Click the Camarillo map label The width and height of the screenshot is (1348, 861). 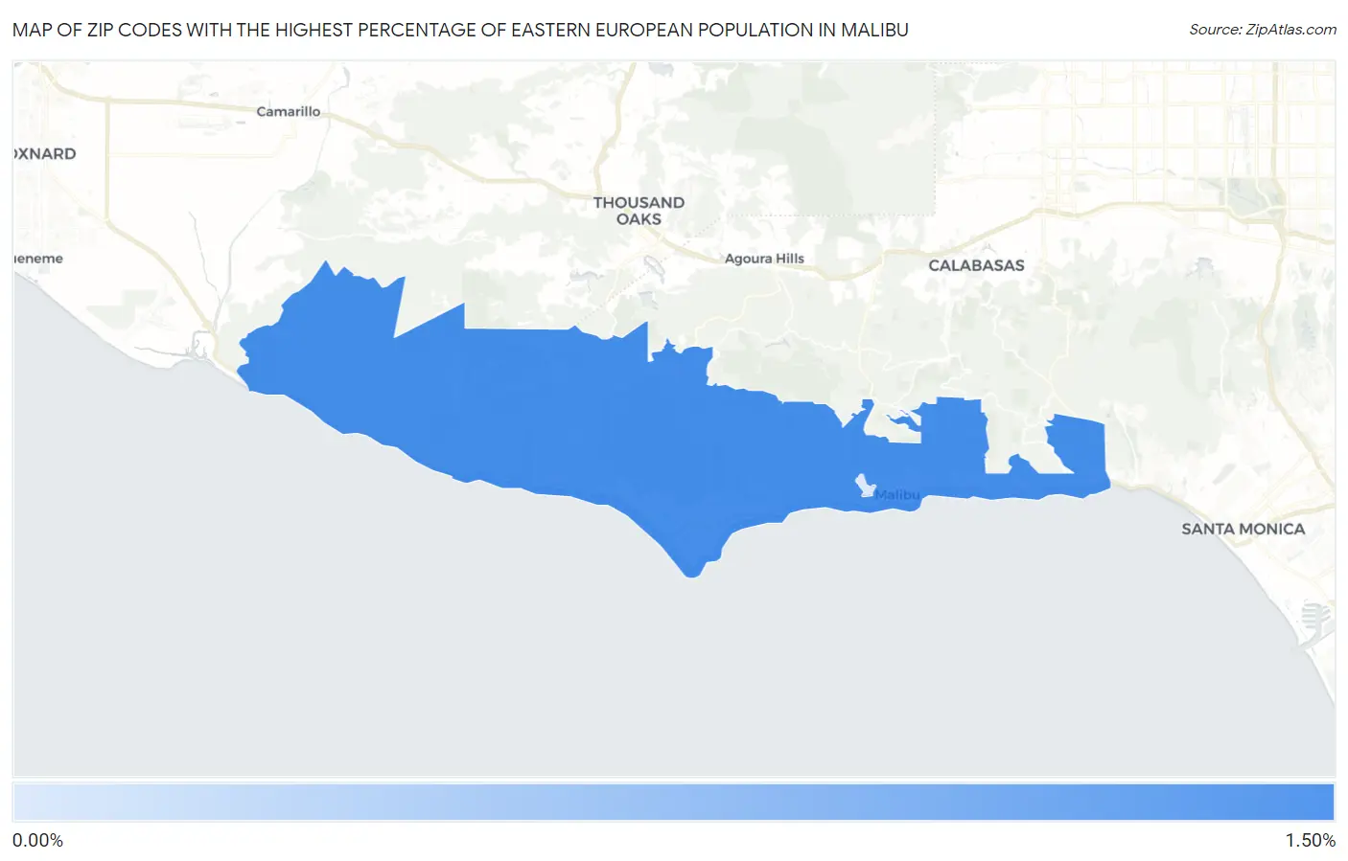[x=289, y=111]
